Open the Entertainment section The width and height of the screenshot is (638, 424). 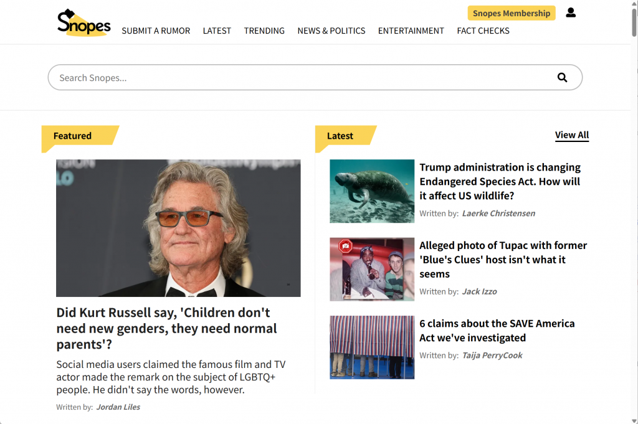pyautogui.click(x=411, y=31)
